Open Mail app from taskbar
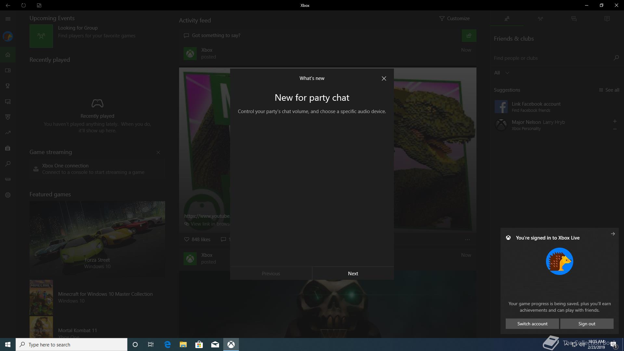Image resolution: width=624 pixels, height=351 pixels. pos(215,344)
